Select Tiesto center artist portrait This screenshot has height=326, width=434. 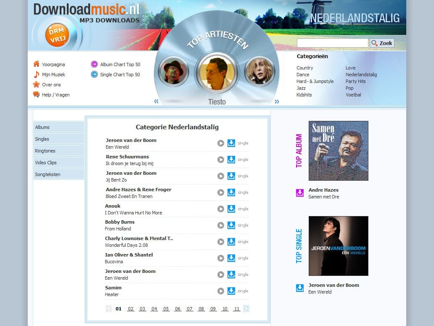(x=217, y=73)
